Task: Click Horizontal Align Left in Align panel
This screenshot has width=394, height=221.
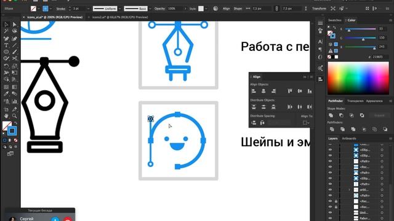Action: click(254, 91)
